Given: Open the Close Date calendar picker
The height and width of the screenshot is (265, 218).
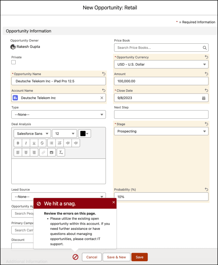Looking at the screenshot, I should (204, 98).
